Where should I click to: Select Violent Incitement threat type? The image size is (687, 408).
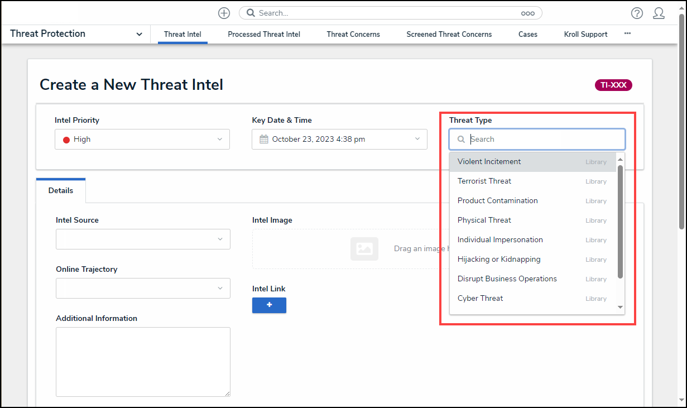pyautogui.click(x=533, y=162)
